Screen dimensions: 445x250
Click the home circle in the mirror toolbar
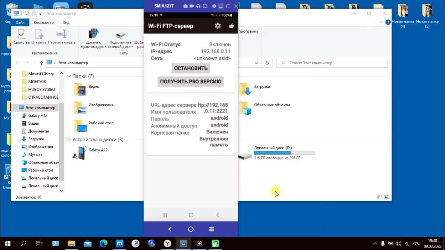(x=191, y=229)
